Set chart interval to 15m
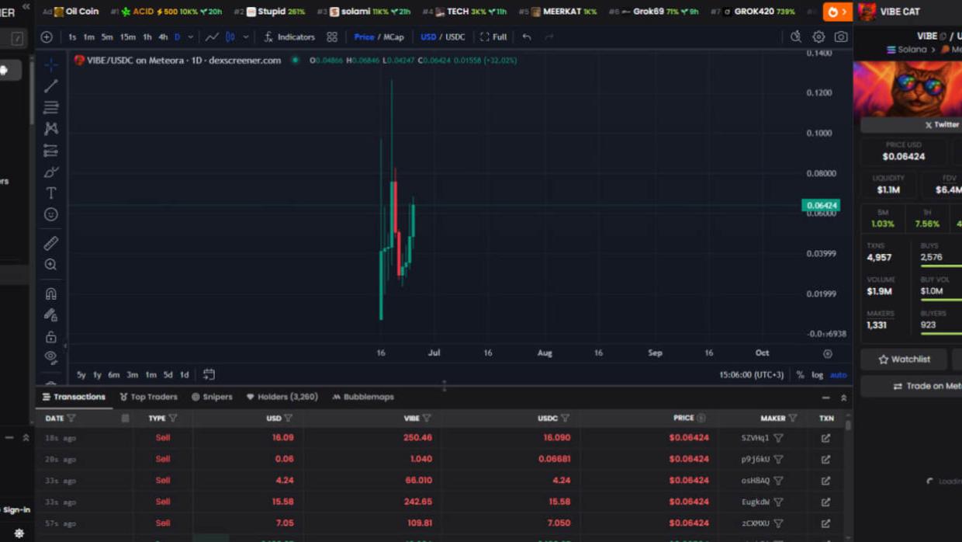Image resolution: width=962 pixels, height=542 pixels. (127, 36)
